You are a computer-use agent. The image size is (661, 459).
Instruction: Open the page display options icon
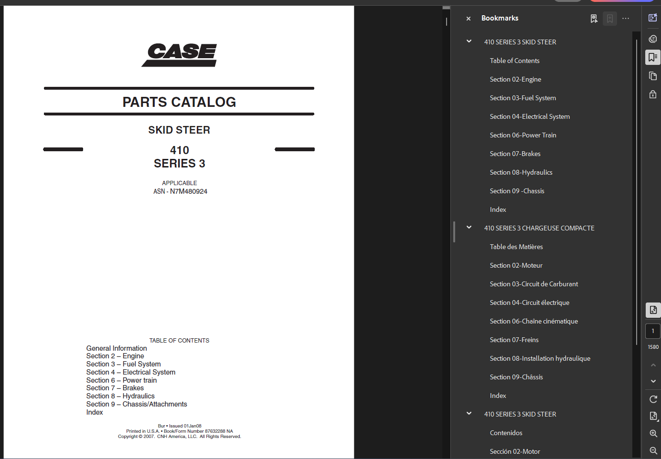tap(653, 416)
